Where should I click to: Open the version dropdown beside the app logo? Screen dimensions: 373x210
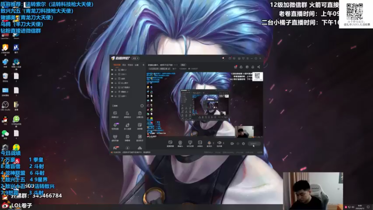tap(135, 58)
